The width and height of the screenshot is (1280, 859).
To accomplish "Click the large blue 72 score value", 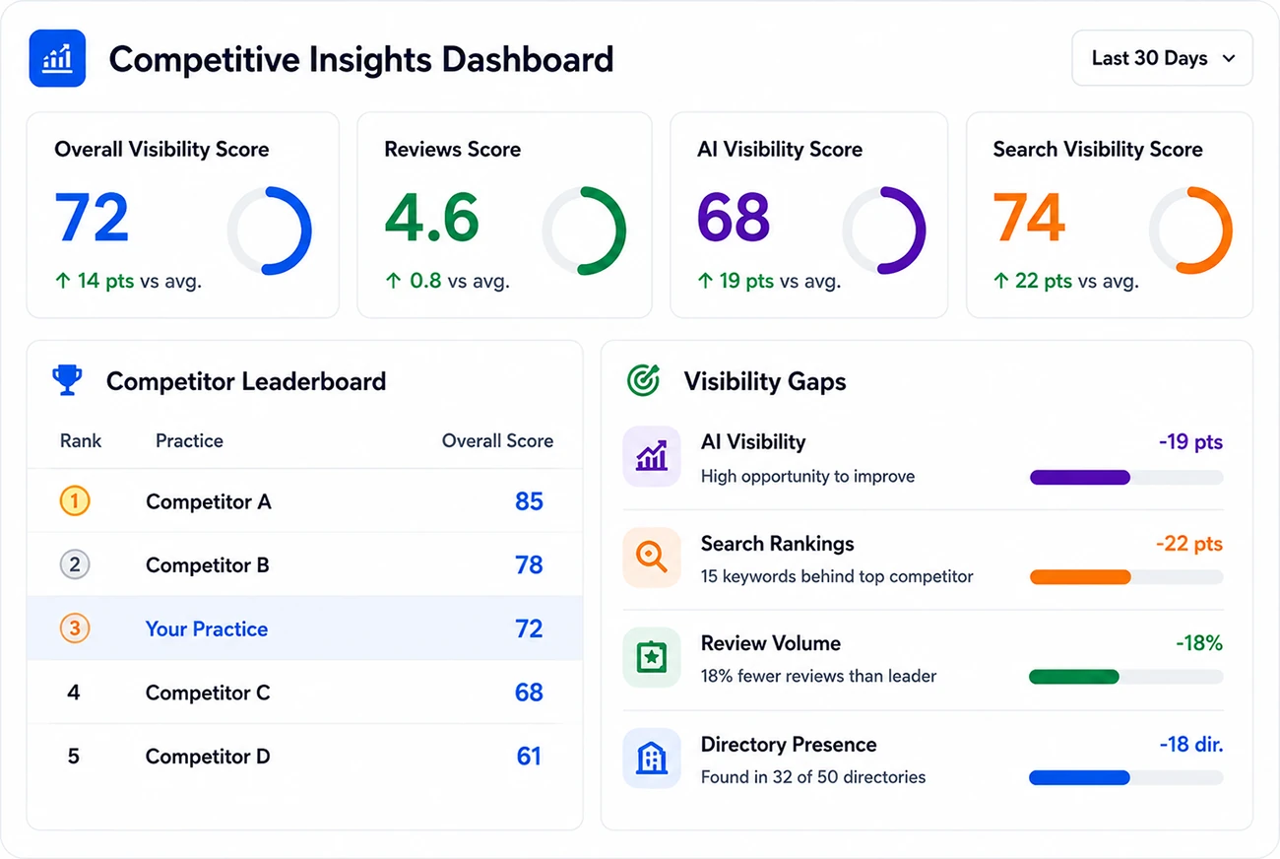I will coord(93,218).
